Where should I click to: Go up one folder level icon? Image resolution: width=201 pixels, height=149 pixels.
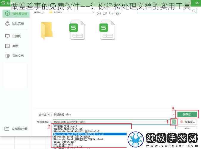point(105,13)
